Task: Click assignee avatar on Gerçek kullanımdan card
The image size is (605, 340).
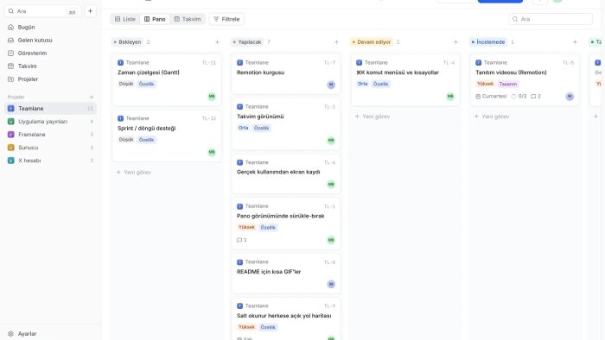Action: point(331,185)
